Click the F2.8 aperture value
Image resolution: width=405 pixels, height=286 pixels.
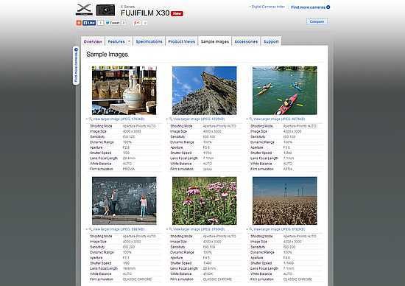pos(126,147)
